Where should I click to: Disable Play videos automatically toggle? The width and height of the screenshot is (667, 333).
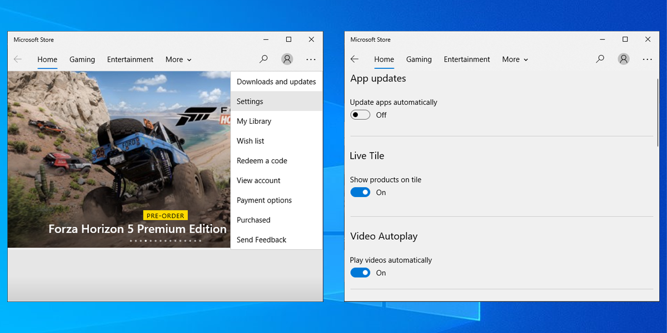[x=360, y=273]
